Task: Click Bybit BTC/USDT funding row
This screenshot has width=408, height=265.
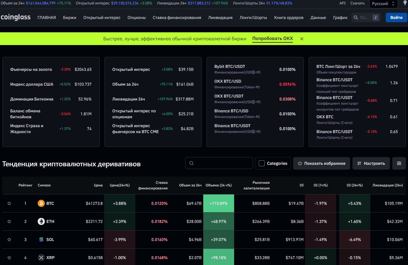Action: point(255,69)
